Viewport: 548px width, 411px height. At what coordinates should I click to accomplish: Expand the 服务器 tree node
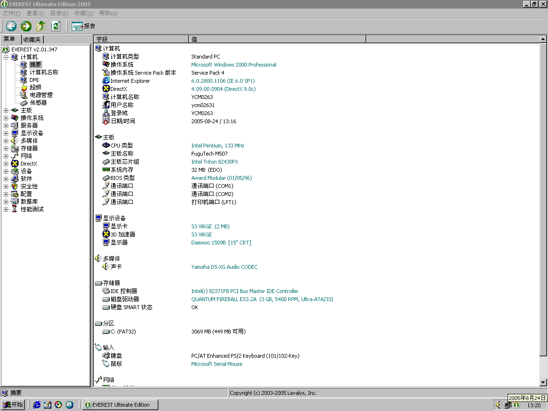click(6, 126)
